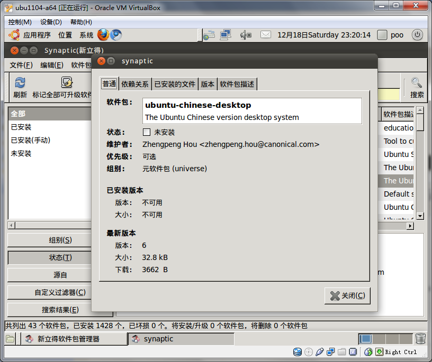Click the VirtualBox virtualization (V chip) icon

point(353,352)
